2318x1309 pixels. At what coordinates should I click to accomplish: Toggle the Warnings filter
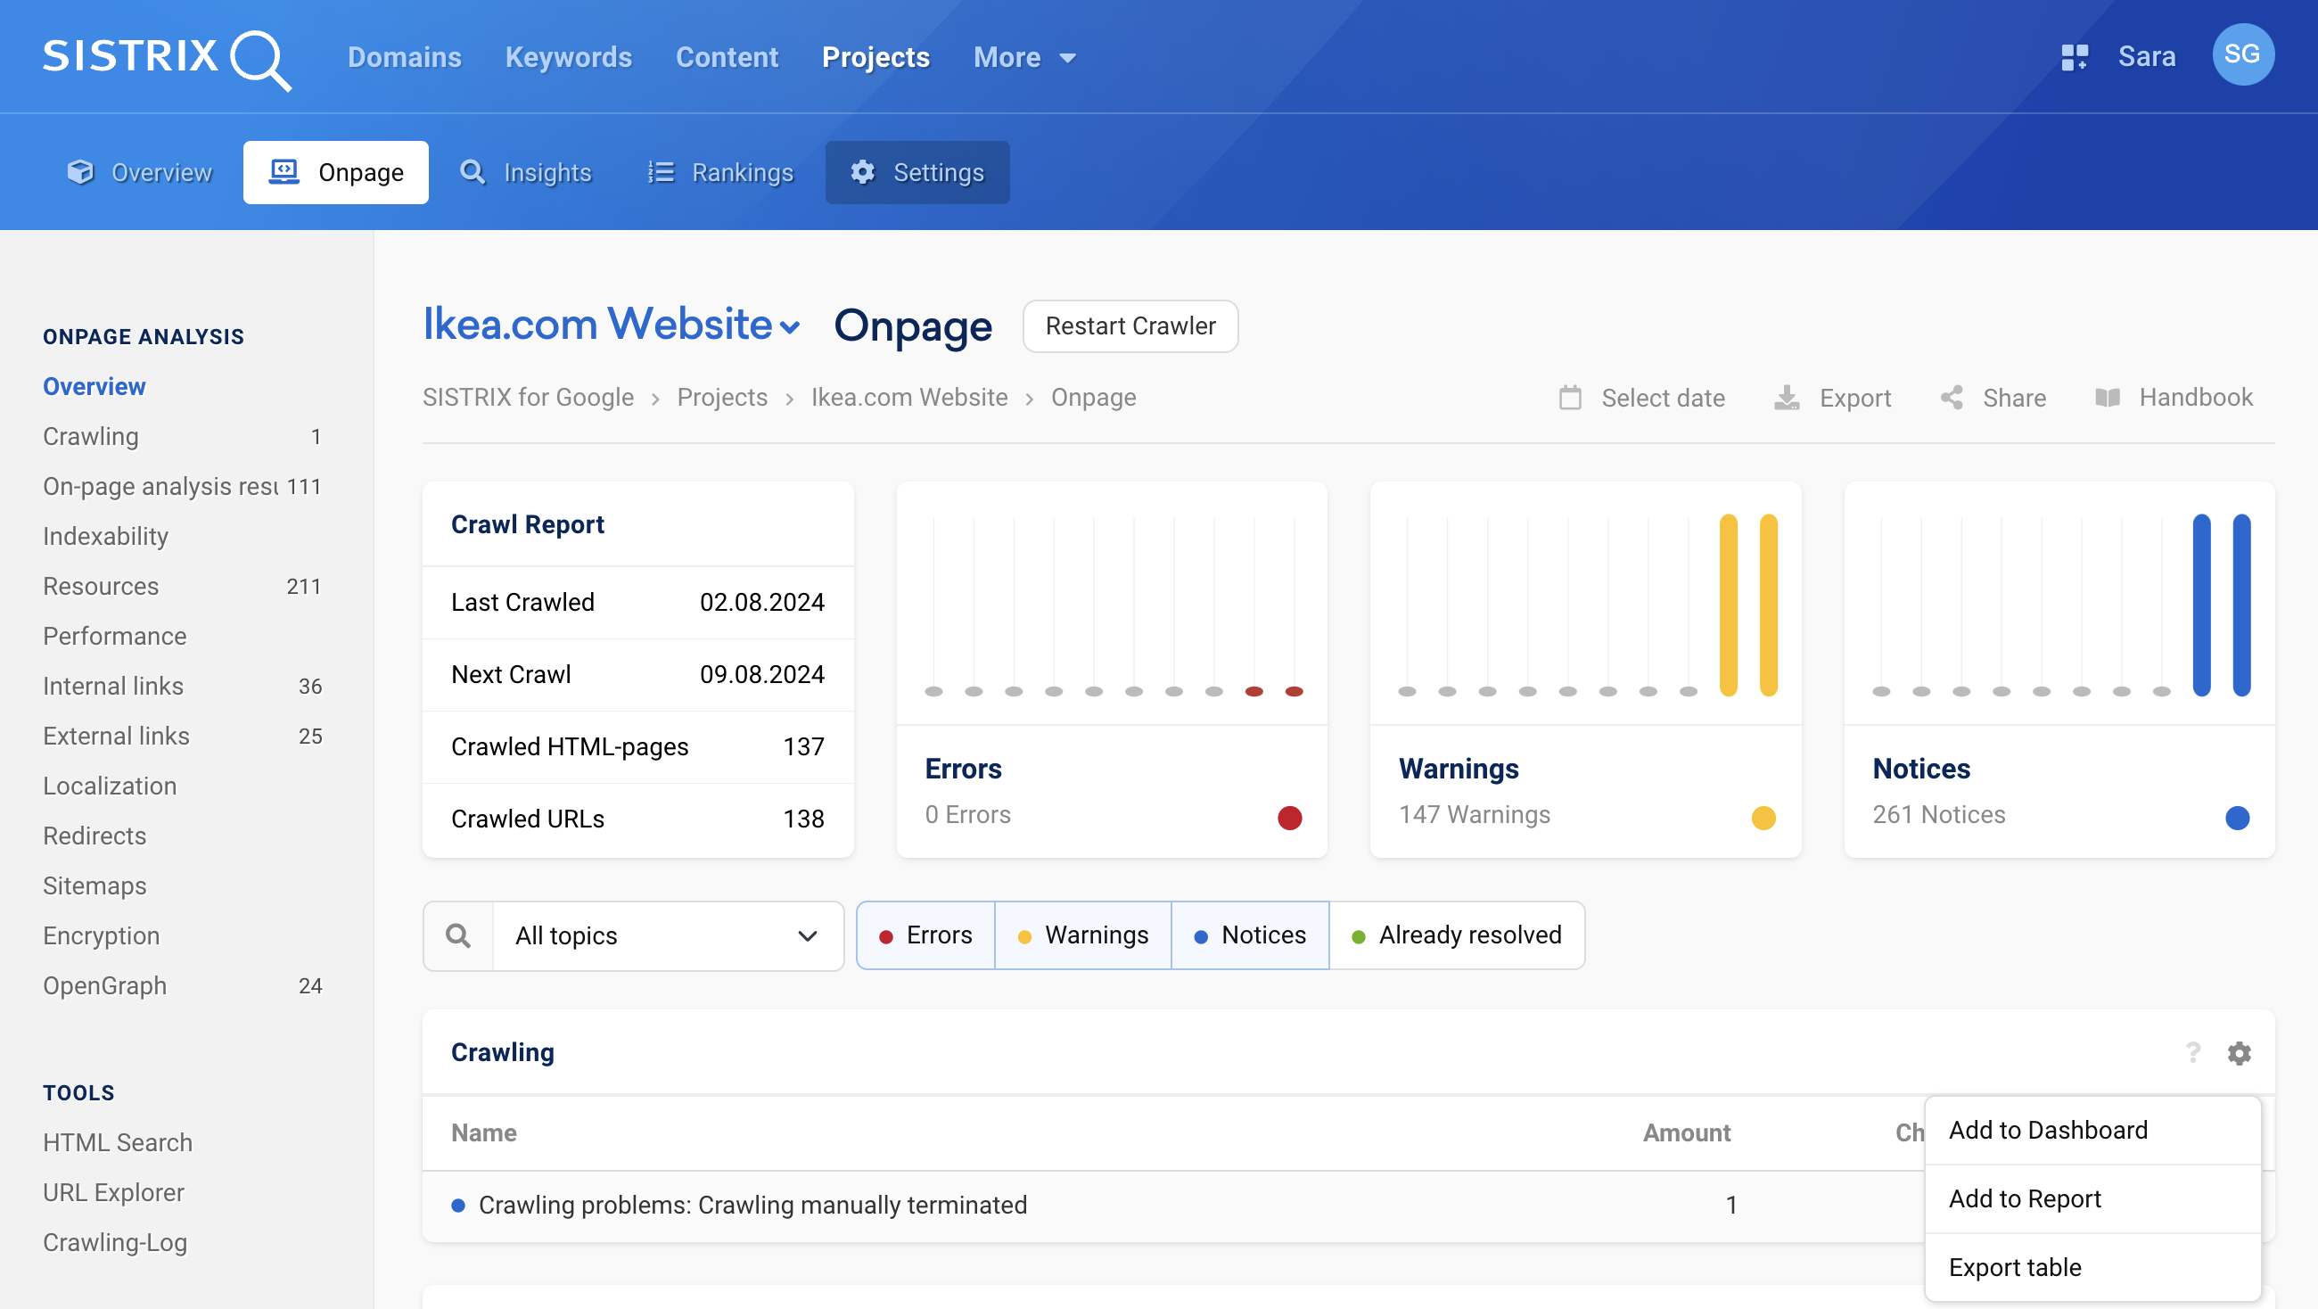(x=1083, y=935)
